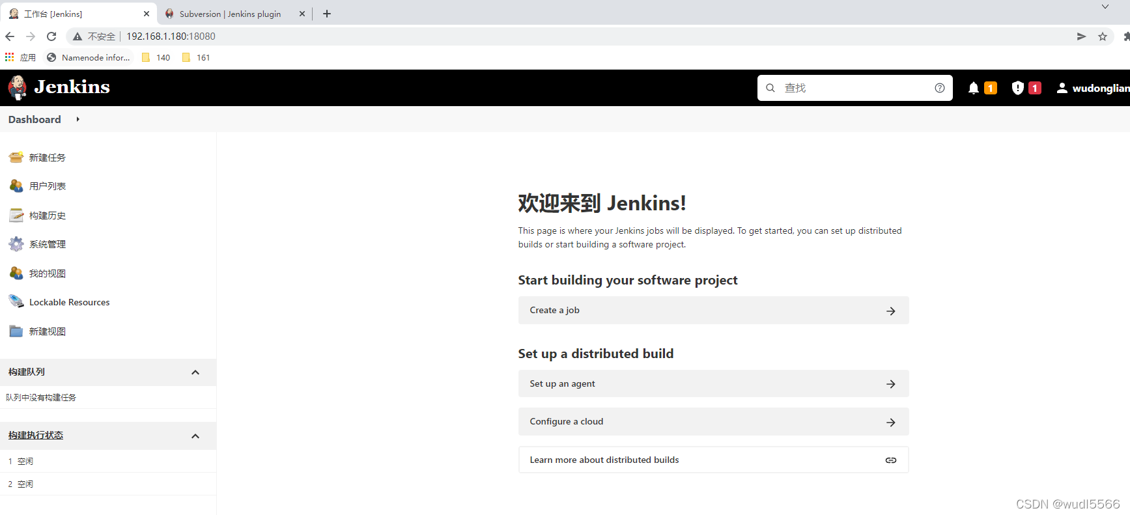Screen dimensions: 1130x515
Task: Open the 新建视图 folder icon
Action: click(16, 331)
